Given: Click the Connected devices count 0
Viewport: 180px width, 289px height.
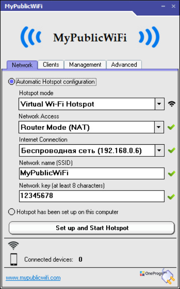Looking at the screenshot, I should point(81,260).
